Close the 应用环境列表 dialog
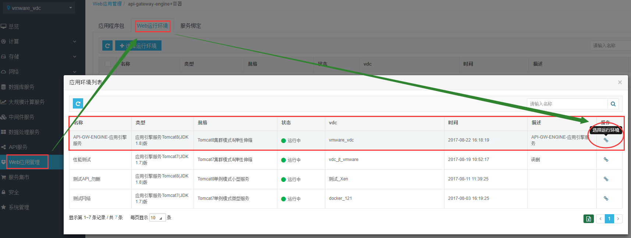 [x=620, y=82]
